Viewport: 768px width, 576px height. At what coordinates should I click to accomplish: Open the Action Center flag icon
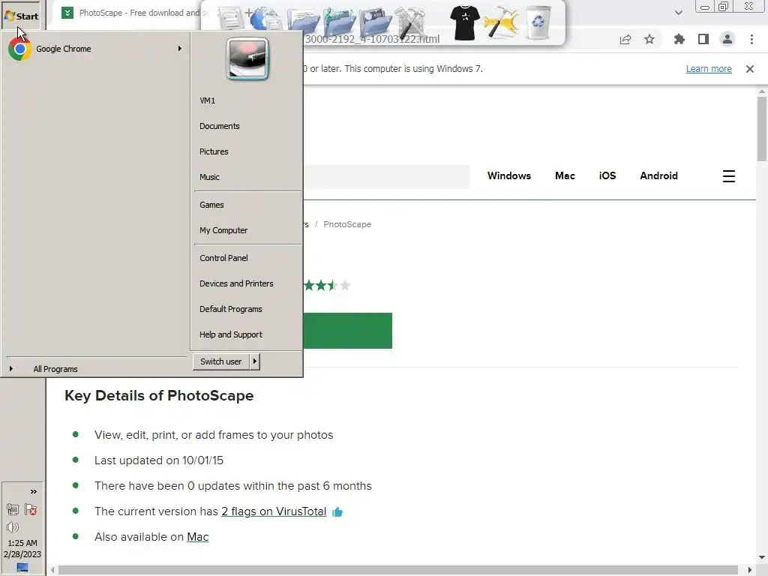point(31,510)
